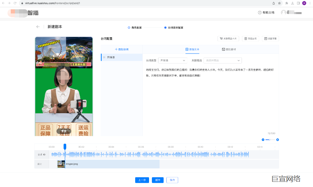
Task: Open the Chrome three-dot menu
Action: coord(310,3)
